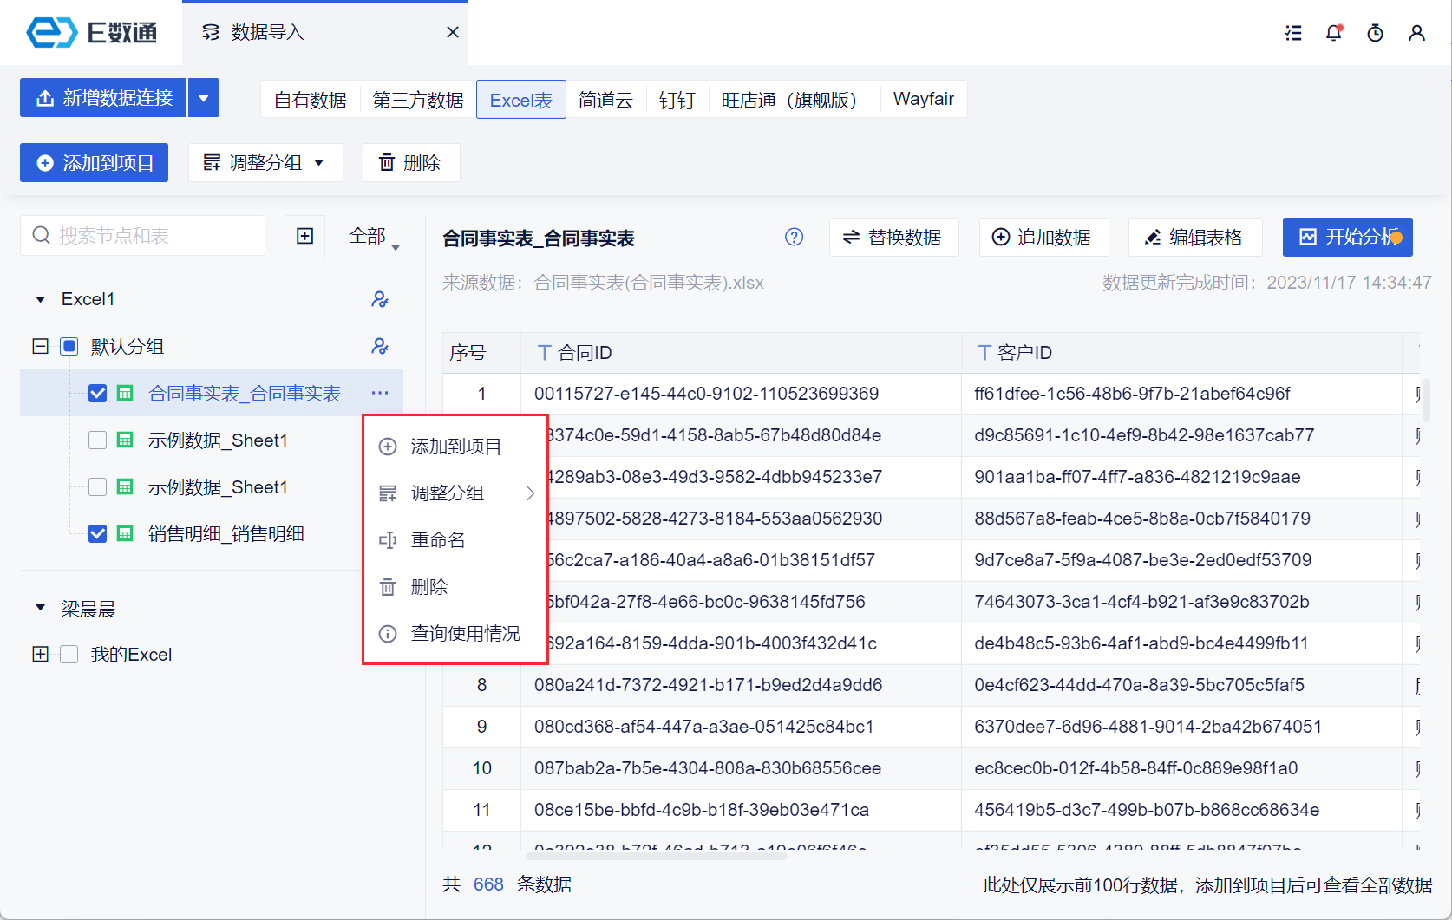Click the 新增数据连接 button

[103, 98]
